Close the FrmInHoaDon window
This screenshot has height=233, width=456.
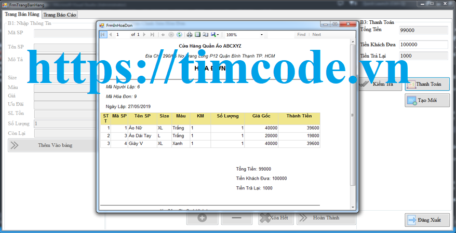347,24
